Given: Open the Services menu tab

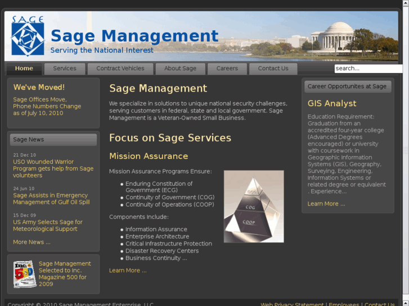Looking at the screenshot, I should tap(65, 68).
